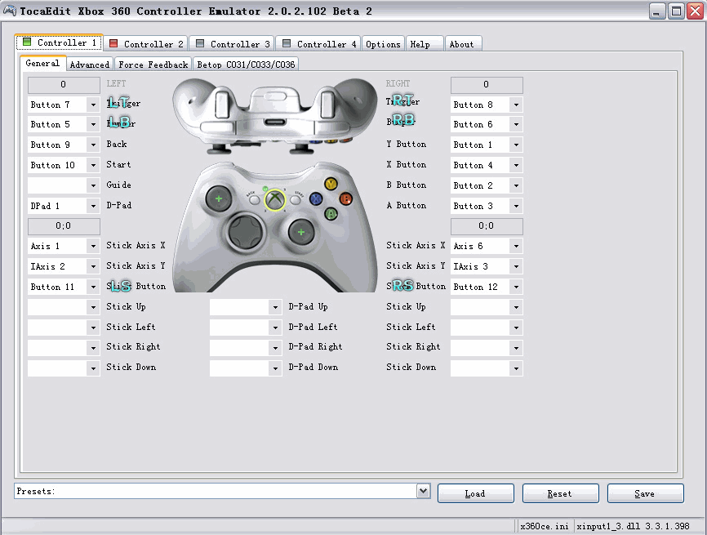Click the right stick value box showing 0;0

[487, 226]
